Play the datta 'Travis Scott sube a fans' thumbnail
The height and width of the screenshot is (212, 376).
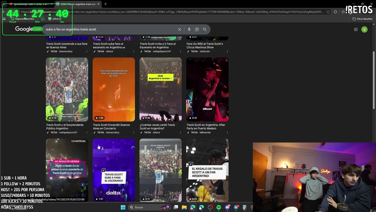tap(114, 170)
